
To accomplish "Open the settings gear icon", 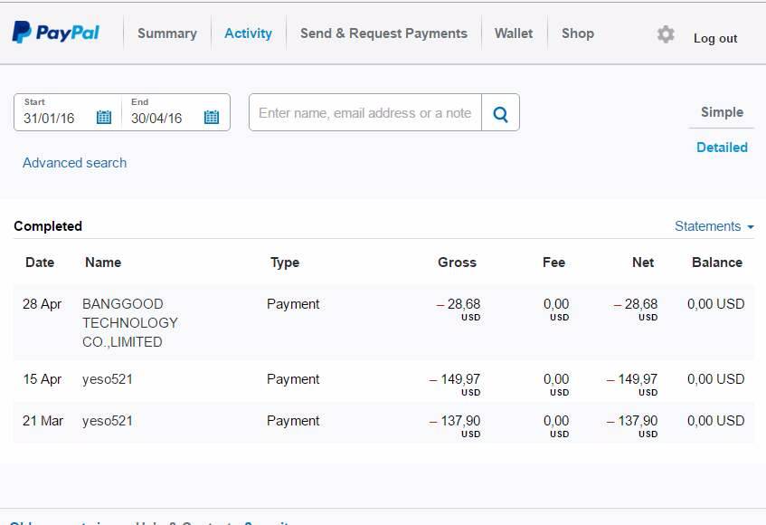I will 666,34.
